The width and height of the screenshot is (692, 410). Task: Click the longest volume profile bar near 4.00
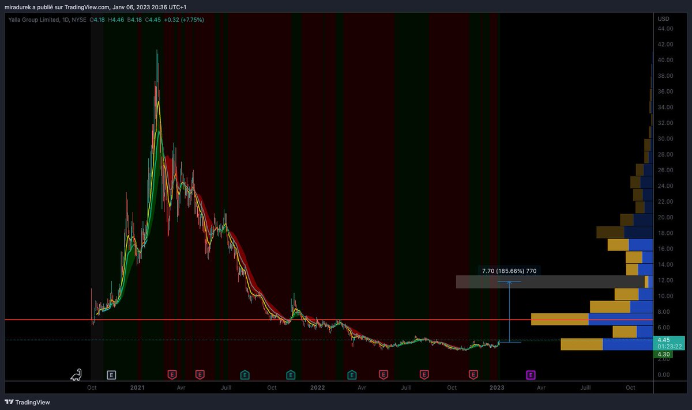point(607,344)
